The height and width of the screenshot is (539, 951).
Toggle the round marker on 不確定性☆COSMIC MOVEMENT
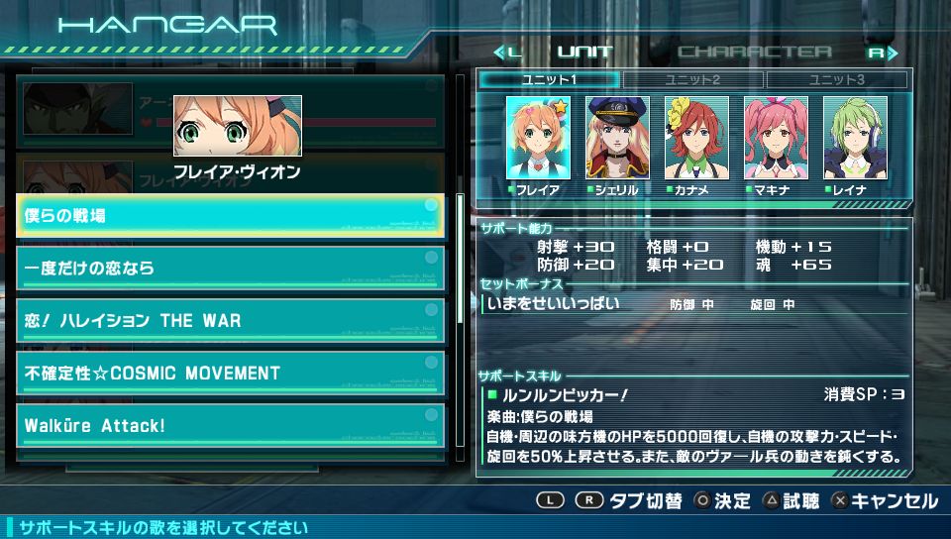tap(431, 363)
